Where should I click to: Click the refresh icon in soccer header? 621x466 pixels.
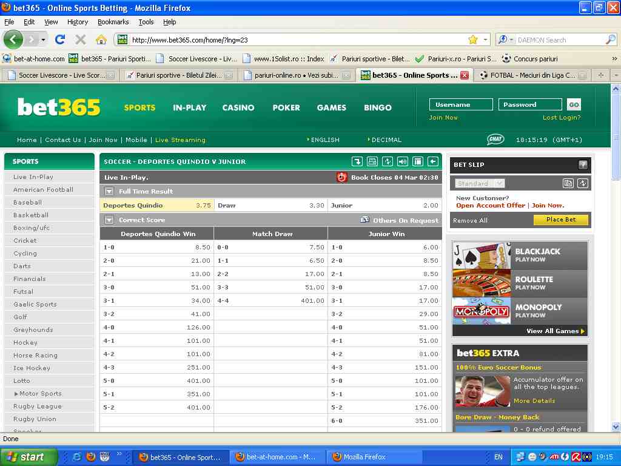[x=388, y=161]
